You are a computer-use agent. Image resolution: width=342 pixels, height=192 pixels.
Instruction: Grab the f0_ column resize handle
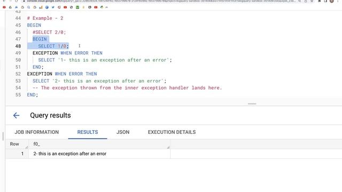click(168, 147)
